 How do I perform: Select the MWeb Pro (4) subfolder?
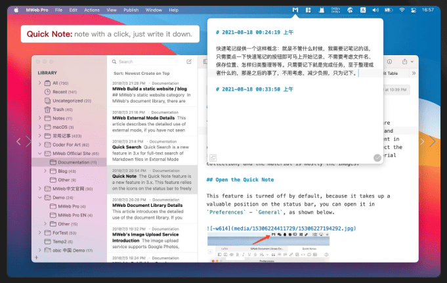pos(70,206)
